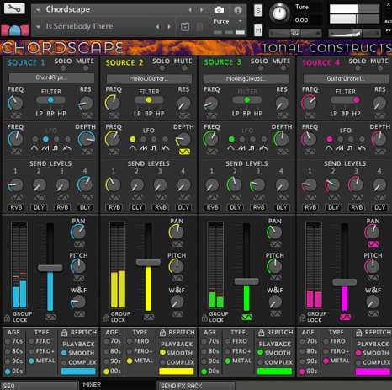Switch to the SEQ tab

(x=40, y=386)
